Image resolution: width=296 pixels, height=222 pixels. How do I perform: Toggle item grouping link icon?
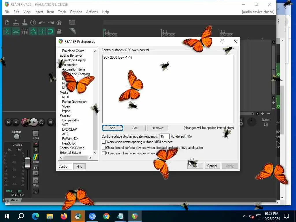(x=16, y=31)
